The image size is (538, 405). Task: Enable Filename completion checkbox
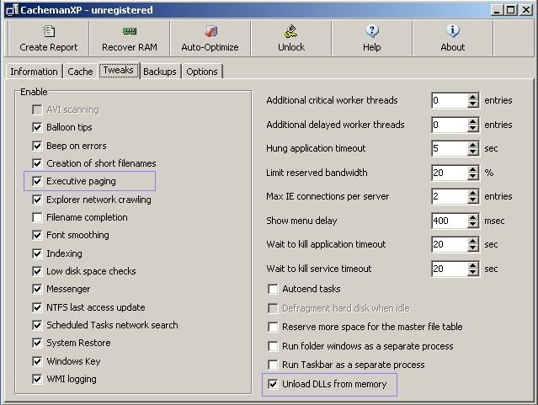pos(37,217)
